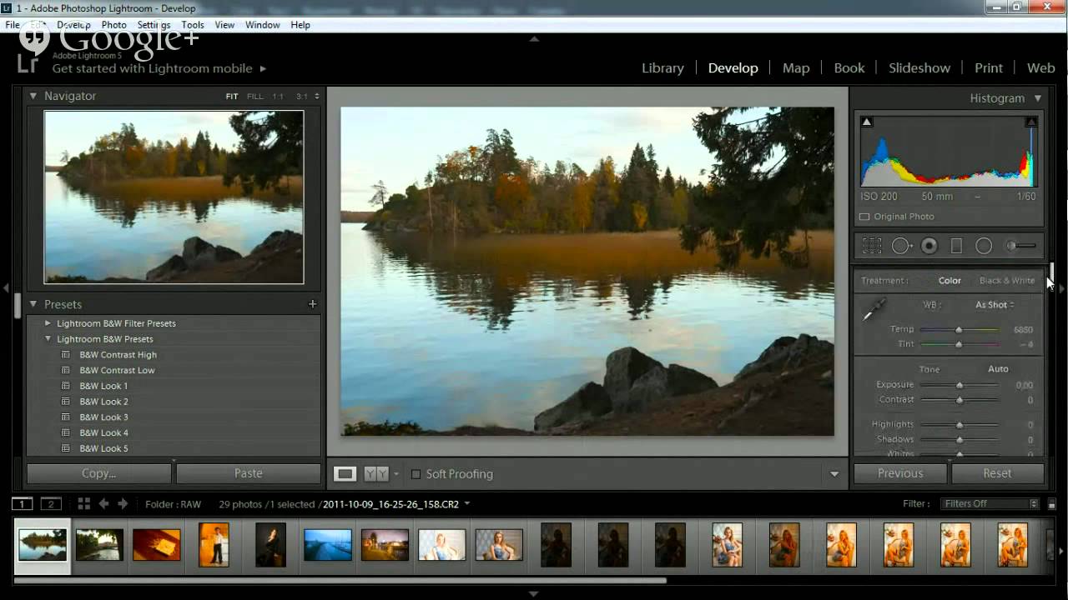The width and height of the screenshot is (1068, 600).
Task: Pick the White Balance eyedropper tool
Action: [873, 310]
